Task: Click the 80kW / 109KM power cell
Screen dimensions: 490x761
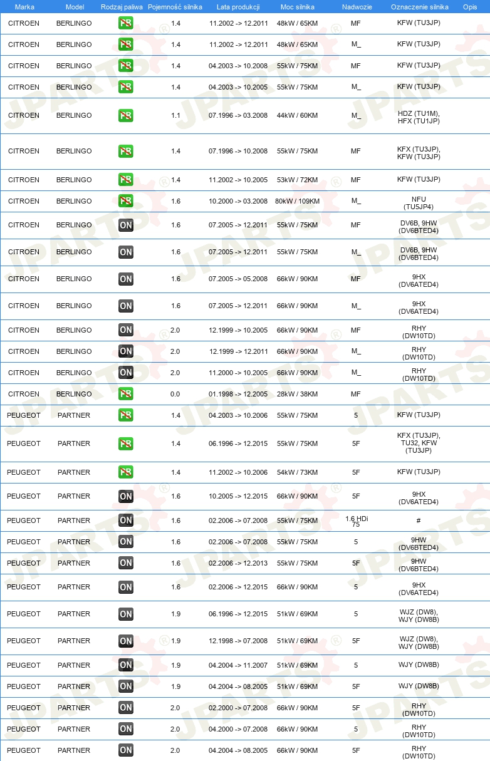Action: (x=297, y=201)
